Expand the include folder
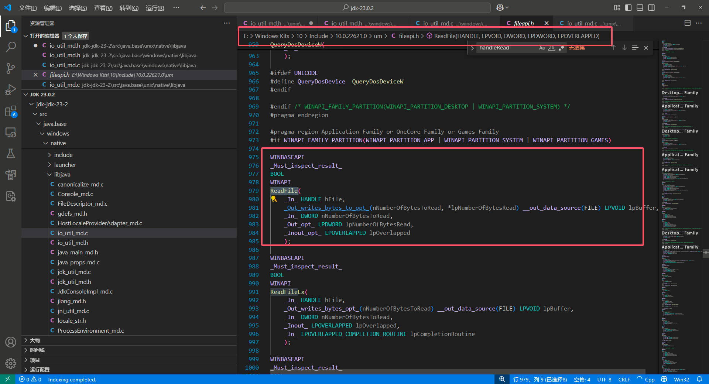Viewport: 709px width, 384px height. (x=63, y=155)
